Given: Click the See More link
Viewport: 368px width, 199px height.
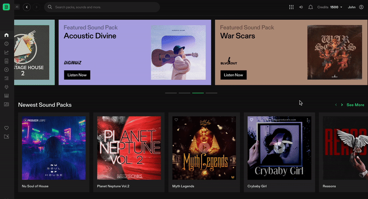Looking at the screenshot, I should (355, 105).
